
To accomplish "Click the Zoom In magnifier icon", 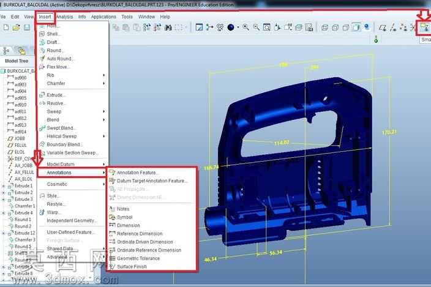I will point(245,28).
